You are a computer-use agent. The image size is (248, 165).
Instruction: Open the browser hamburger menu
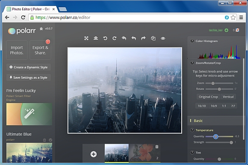[241, 18]
